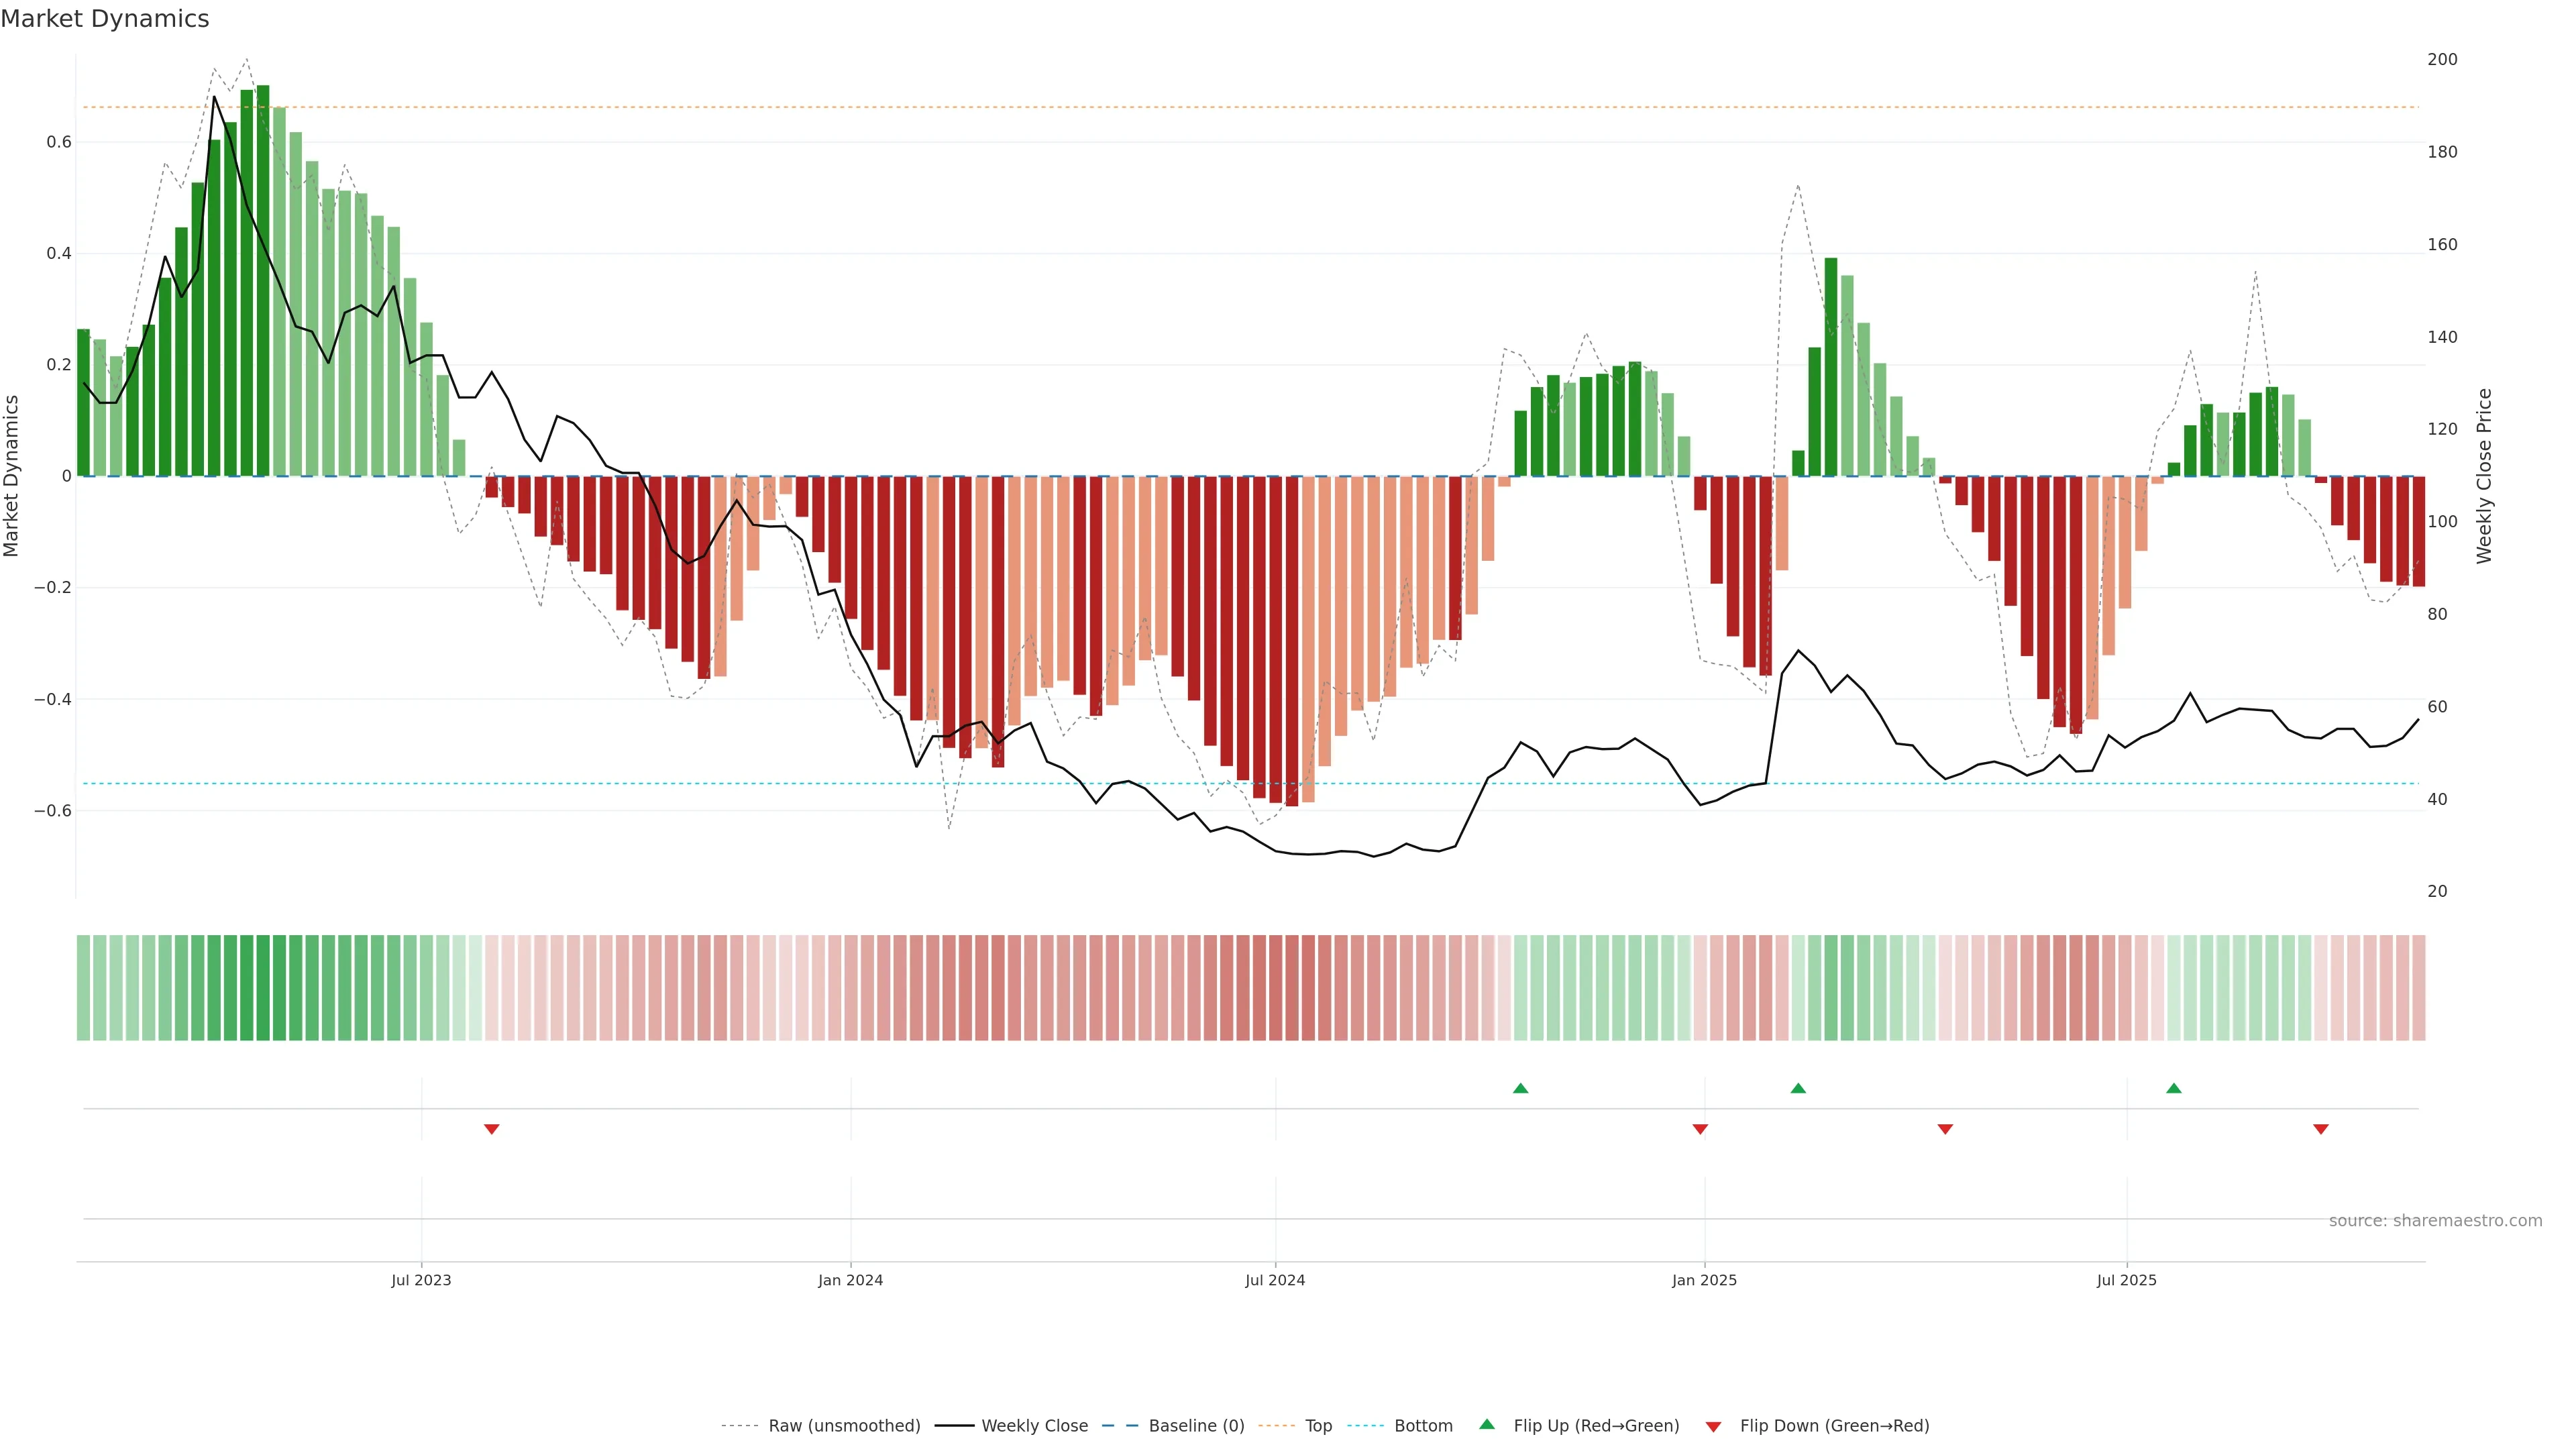
Task: Click Flip Up green triangle legend icon
Action: click(1487, 1424)
